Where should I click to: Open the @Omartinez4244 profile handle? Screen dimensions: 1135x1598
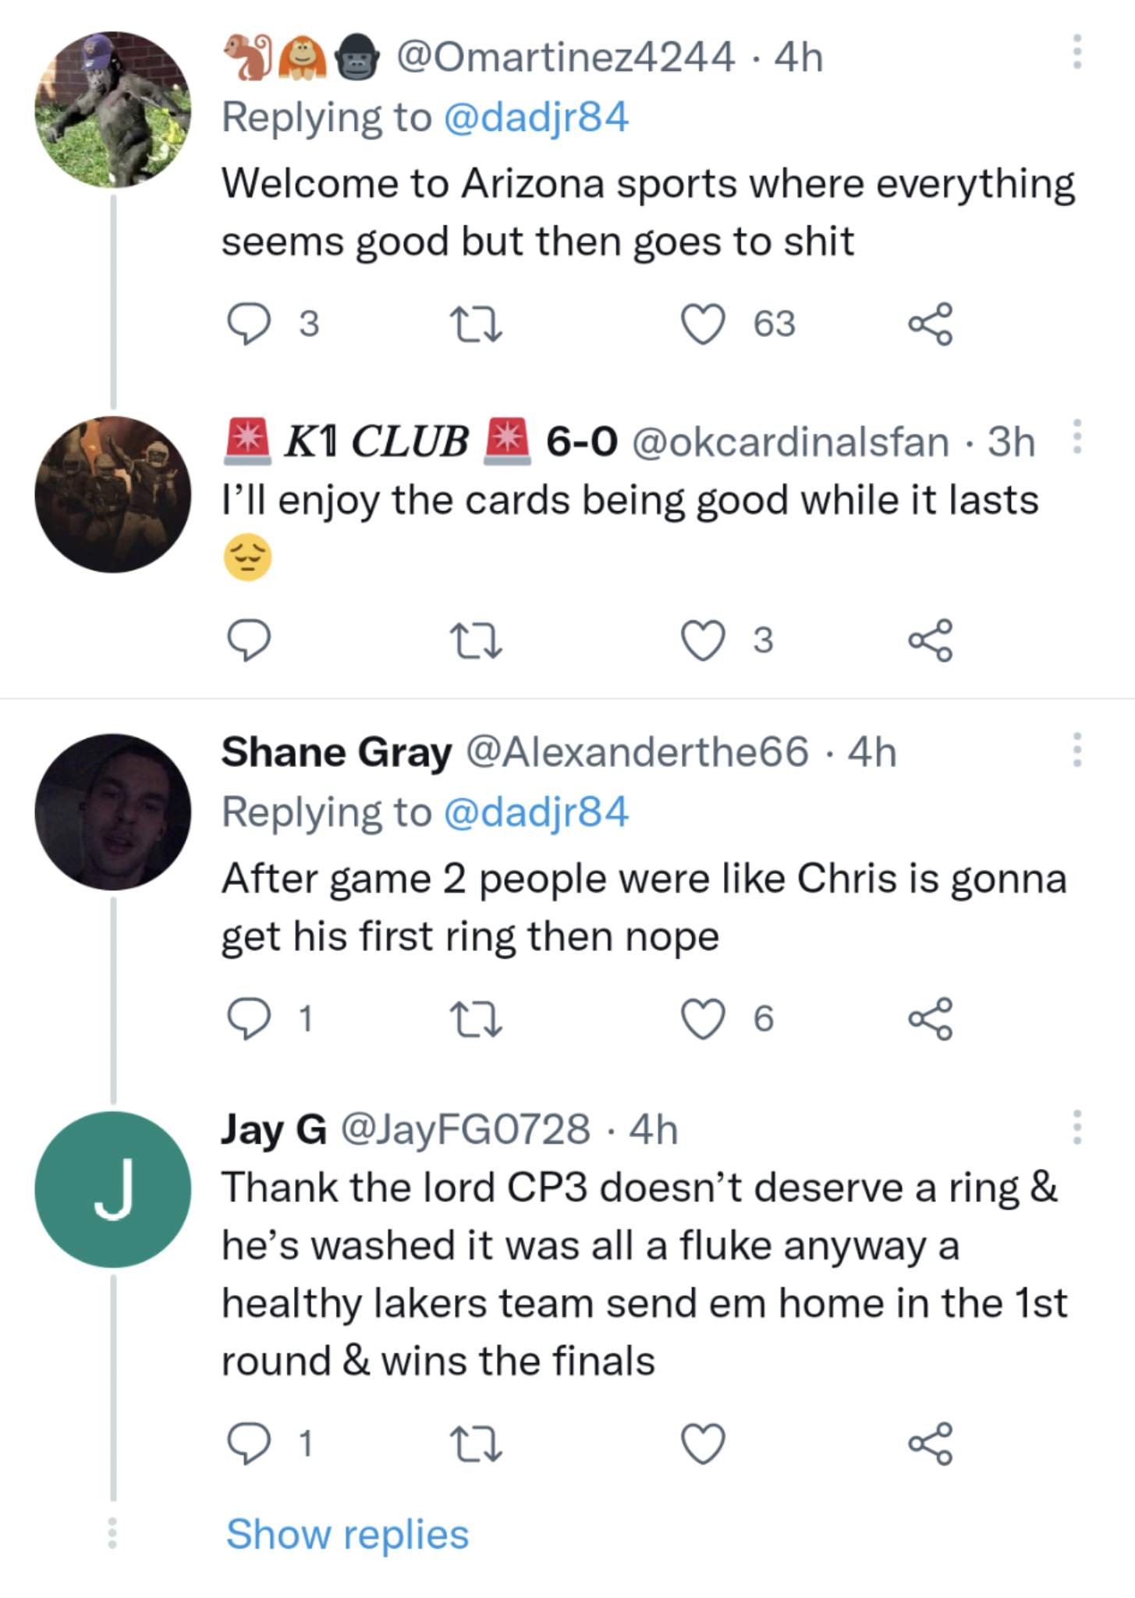[566, 56]
